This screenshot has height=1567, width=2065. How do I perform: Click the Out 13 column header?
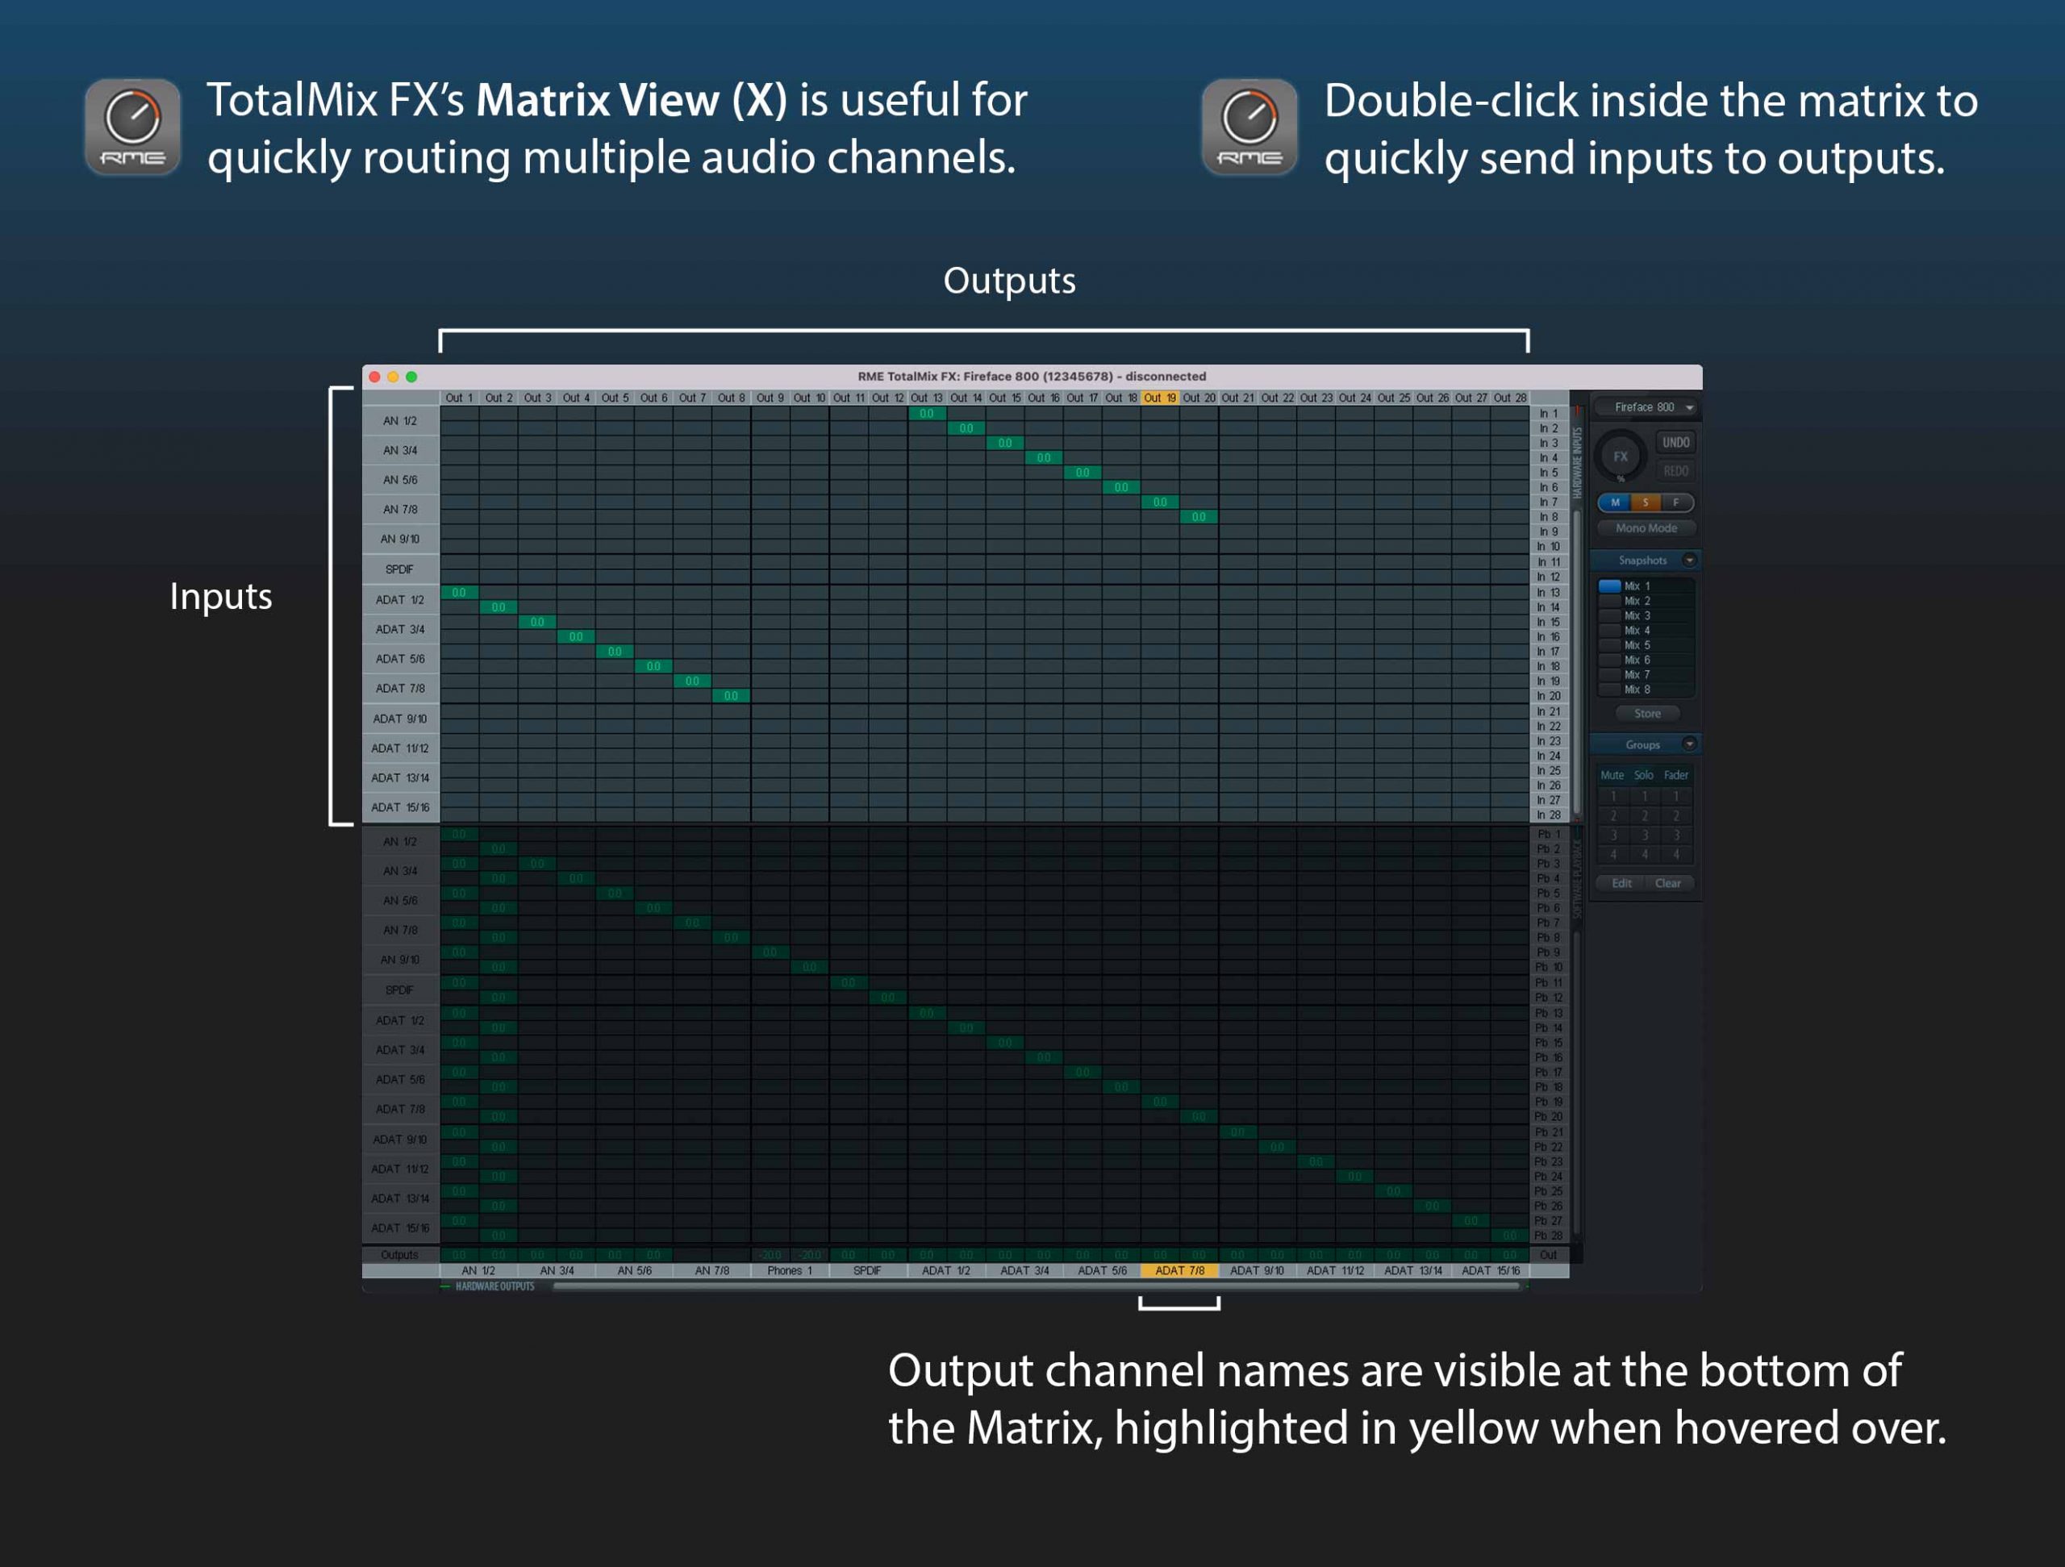click(x=926, y=398)
